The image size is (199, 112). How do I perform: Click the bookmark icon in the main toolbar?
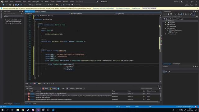coord(72,5)
